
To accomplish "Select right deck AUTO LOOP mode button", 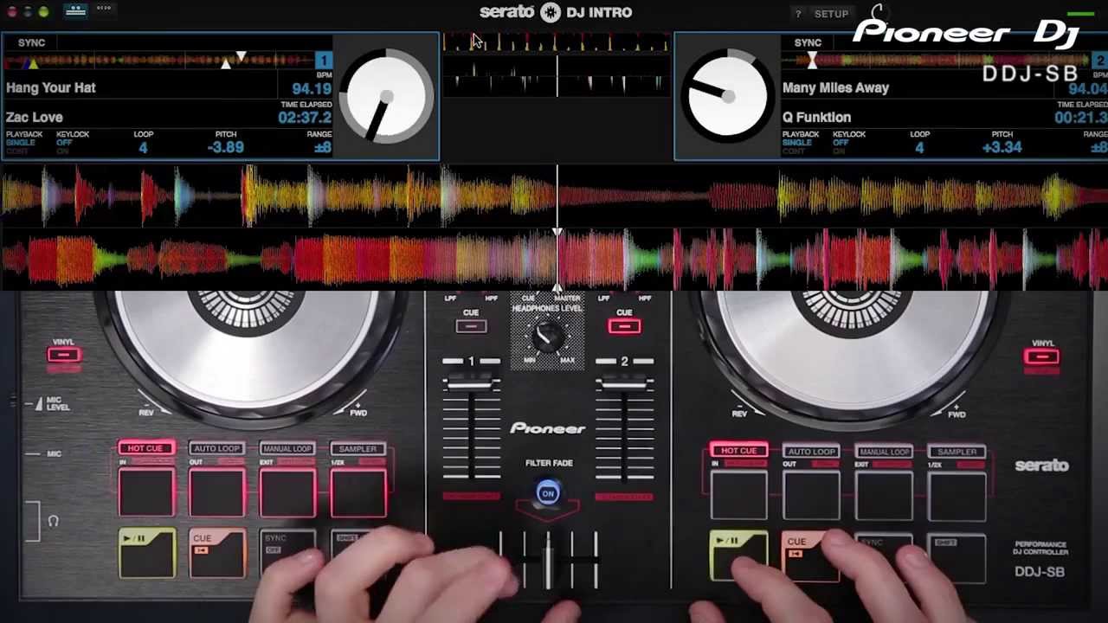I will pyautogui.click(x=811, y=452).
